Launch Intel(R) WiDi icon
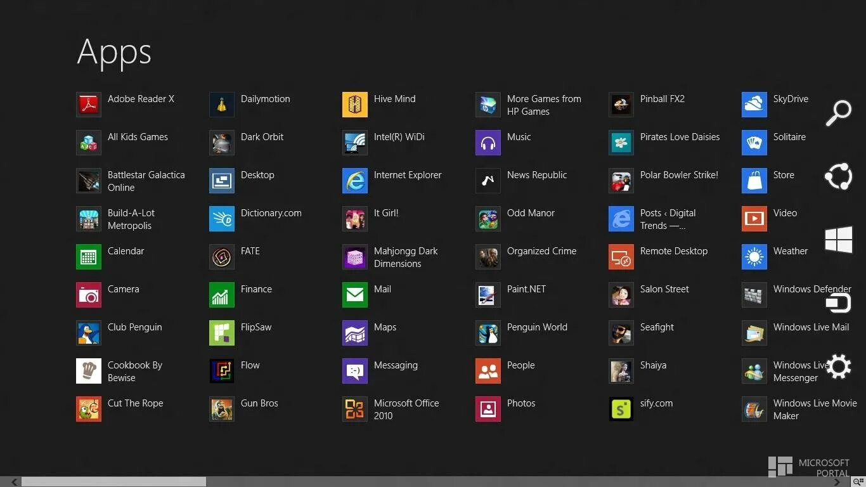866x487 pixels. (x=355, y=143)
